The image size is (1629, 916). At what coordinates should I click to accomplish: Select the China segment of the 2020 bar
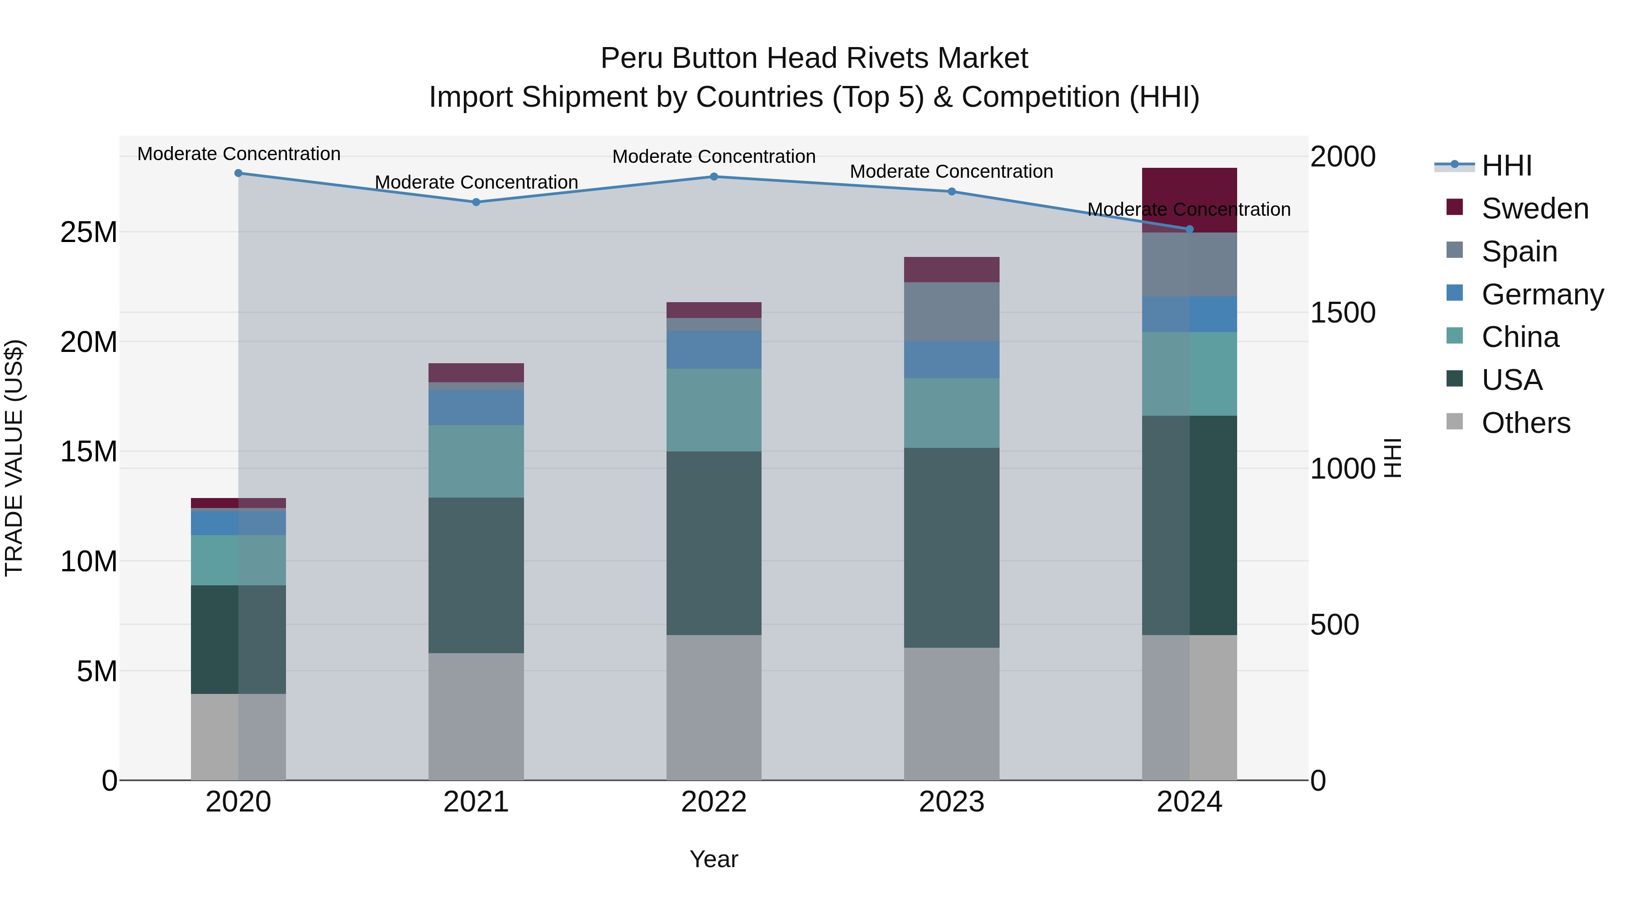tap(238, 560)
